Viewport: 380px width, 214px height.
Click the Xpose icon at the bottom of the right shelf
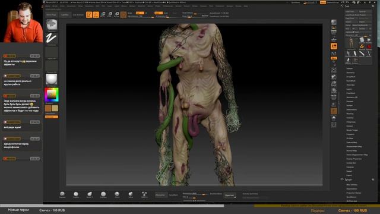[x=334, y=125]
